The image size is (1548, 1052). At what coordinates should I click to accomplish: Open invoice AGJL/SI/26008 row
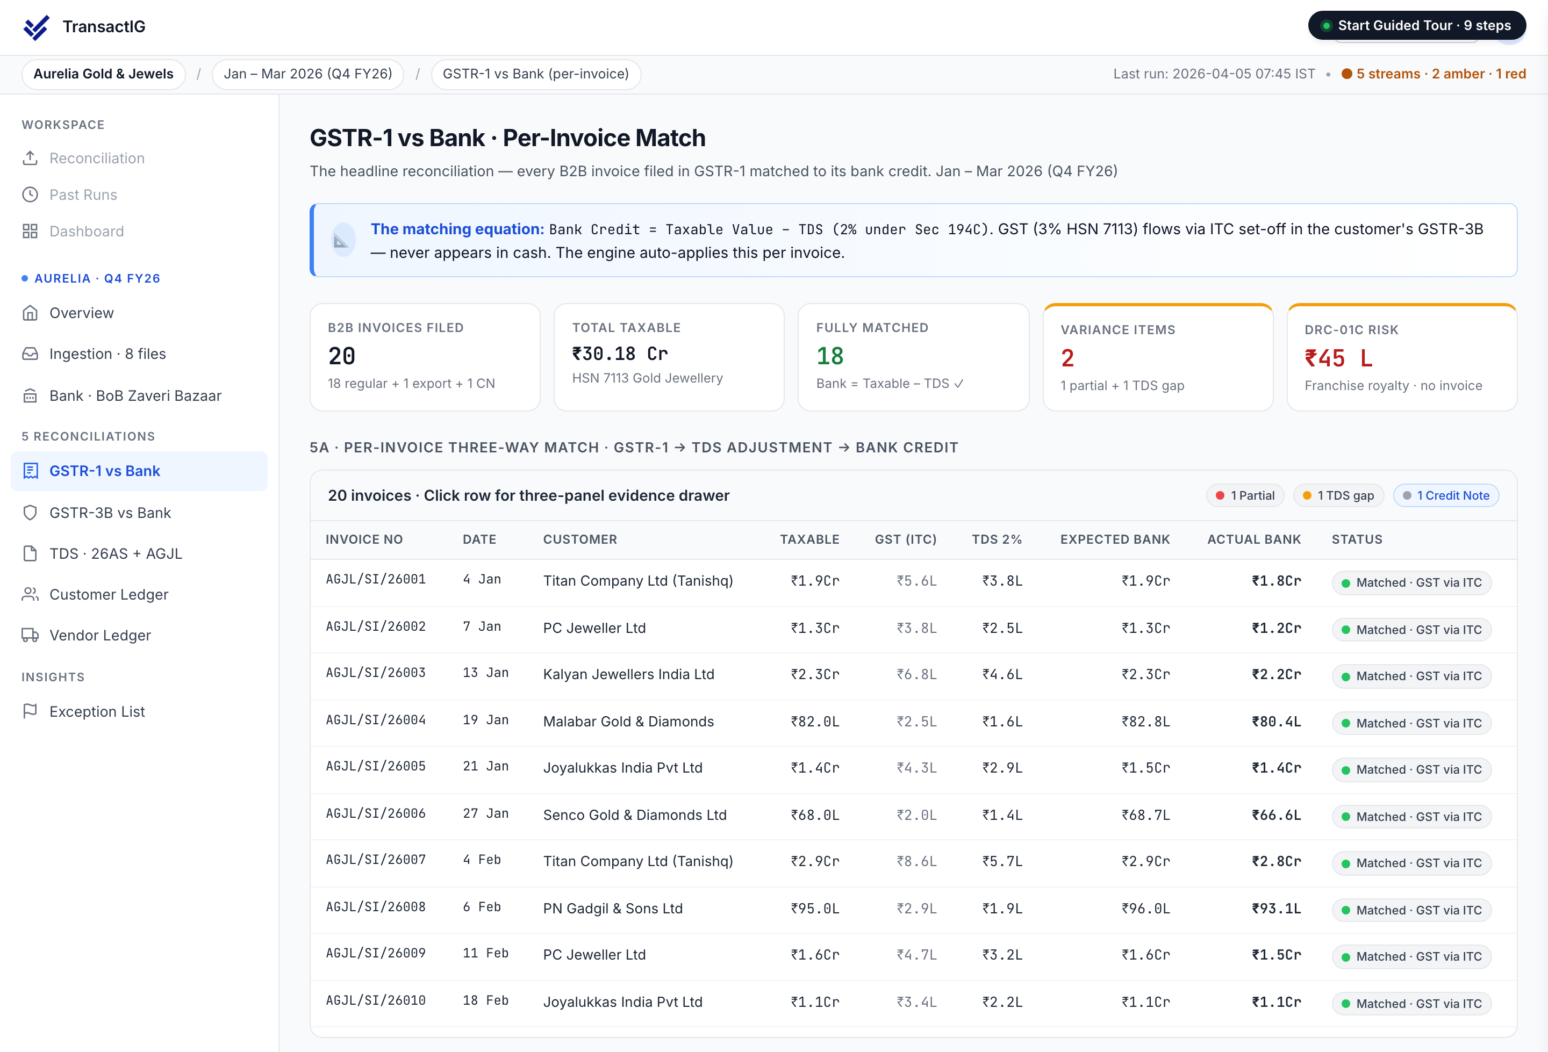(x=913, y=910)
